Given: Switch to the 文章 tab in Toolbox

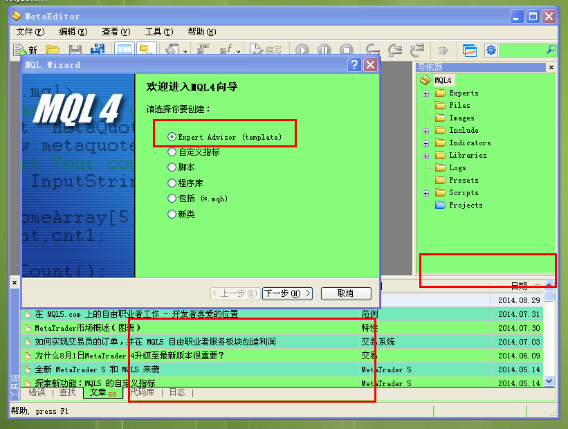Looking at the screenshot, I should [103, 393].
